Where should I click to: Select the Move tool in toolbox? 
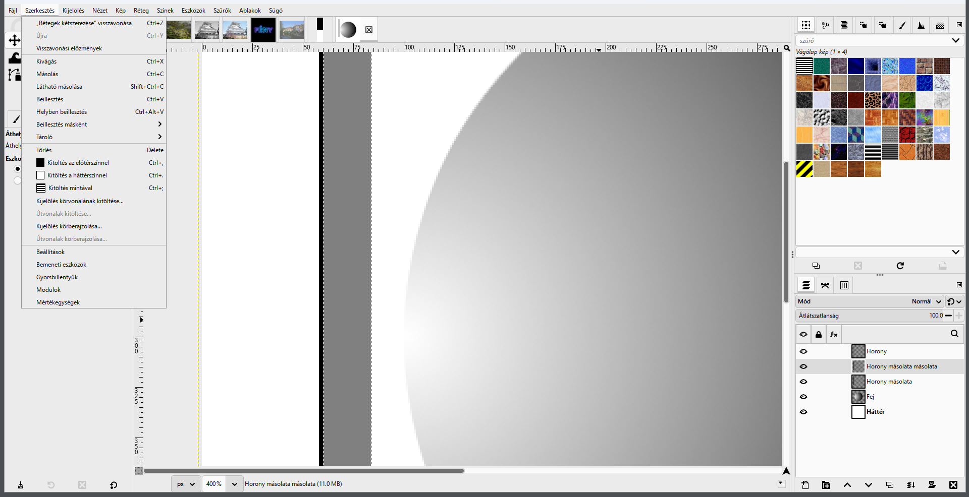[x=14, y=40]
